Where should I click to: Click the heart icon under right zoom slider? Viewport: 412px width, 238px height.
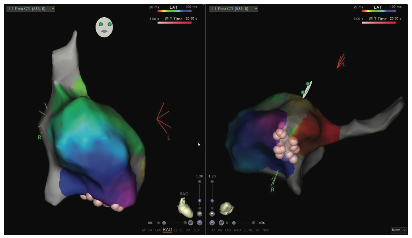coord(212,214)
